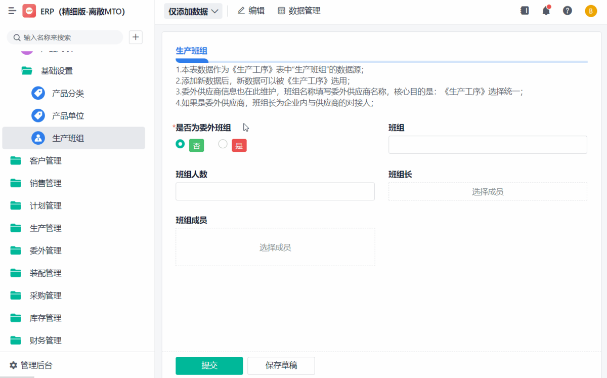This screenshot has width=607, height=378.
Task: Click the help question mark icon
Action: click(x=568, y=11)
